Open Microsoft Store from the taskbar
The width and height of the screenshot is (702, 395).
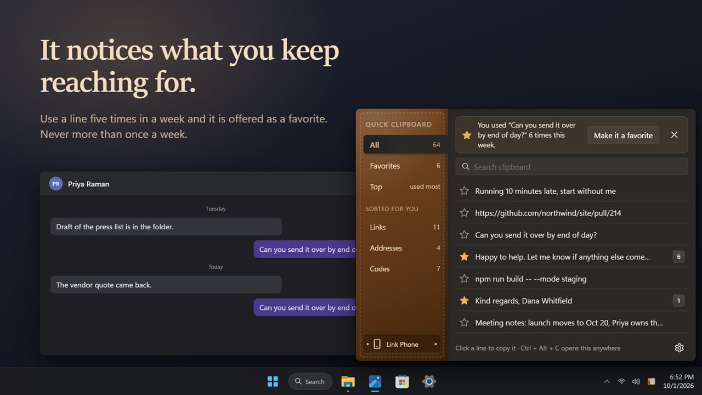402,381
